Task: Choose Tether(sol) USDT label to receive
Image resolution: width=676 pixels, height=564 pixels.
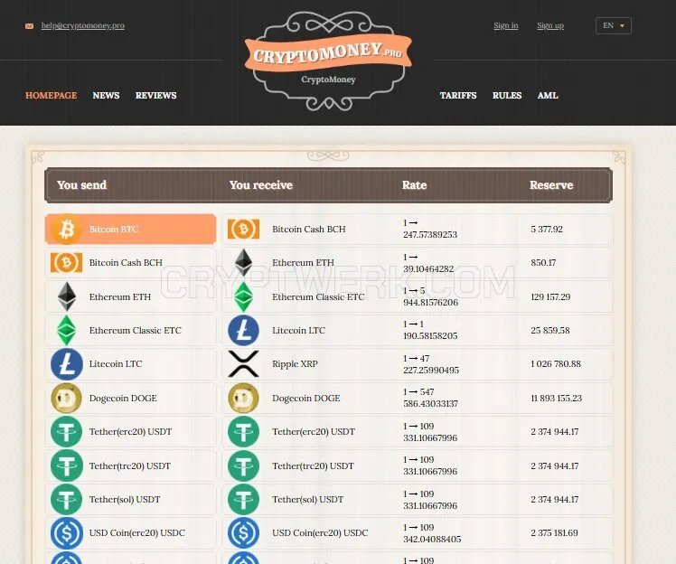Action: tap(308, 499)
